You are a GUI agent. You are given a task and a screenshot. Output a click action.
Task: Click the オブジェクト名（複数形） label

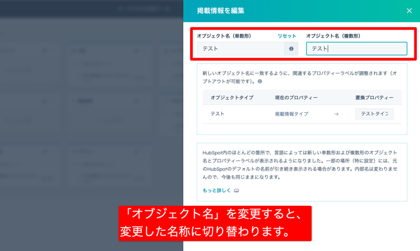pos(333,36)
